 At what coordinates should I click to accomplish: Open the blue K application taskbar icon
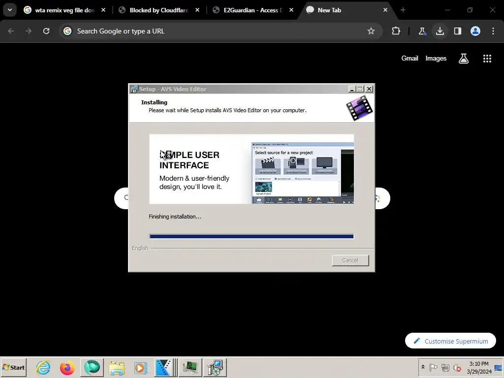coord(165,367)
